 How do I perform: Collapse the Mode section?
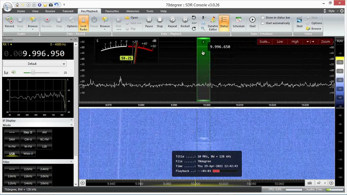point(71,125)
